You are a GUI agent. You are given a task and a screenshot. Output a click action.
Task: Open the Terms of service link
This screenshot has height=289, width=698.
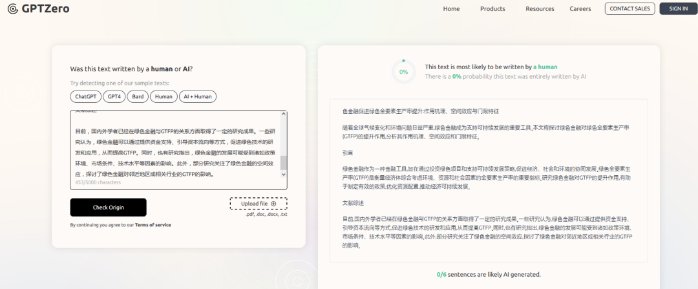pyautogui.click(x=153, y=225)
